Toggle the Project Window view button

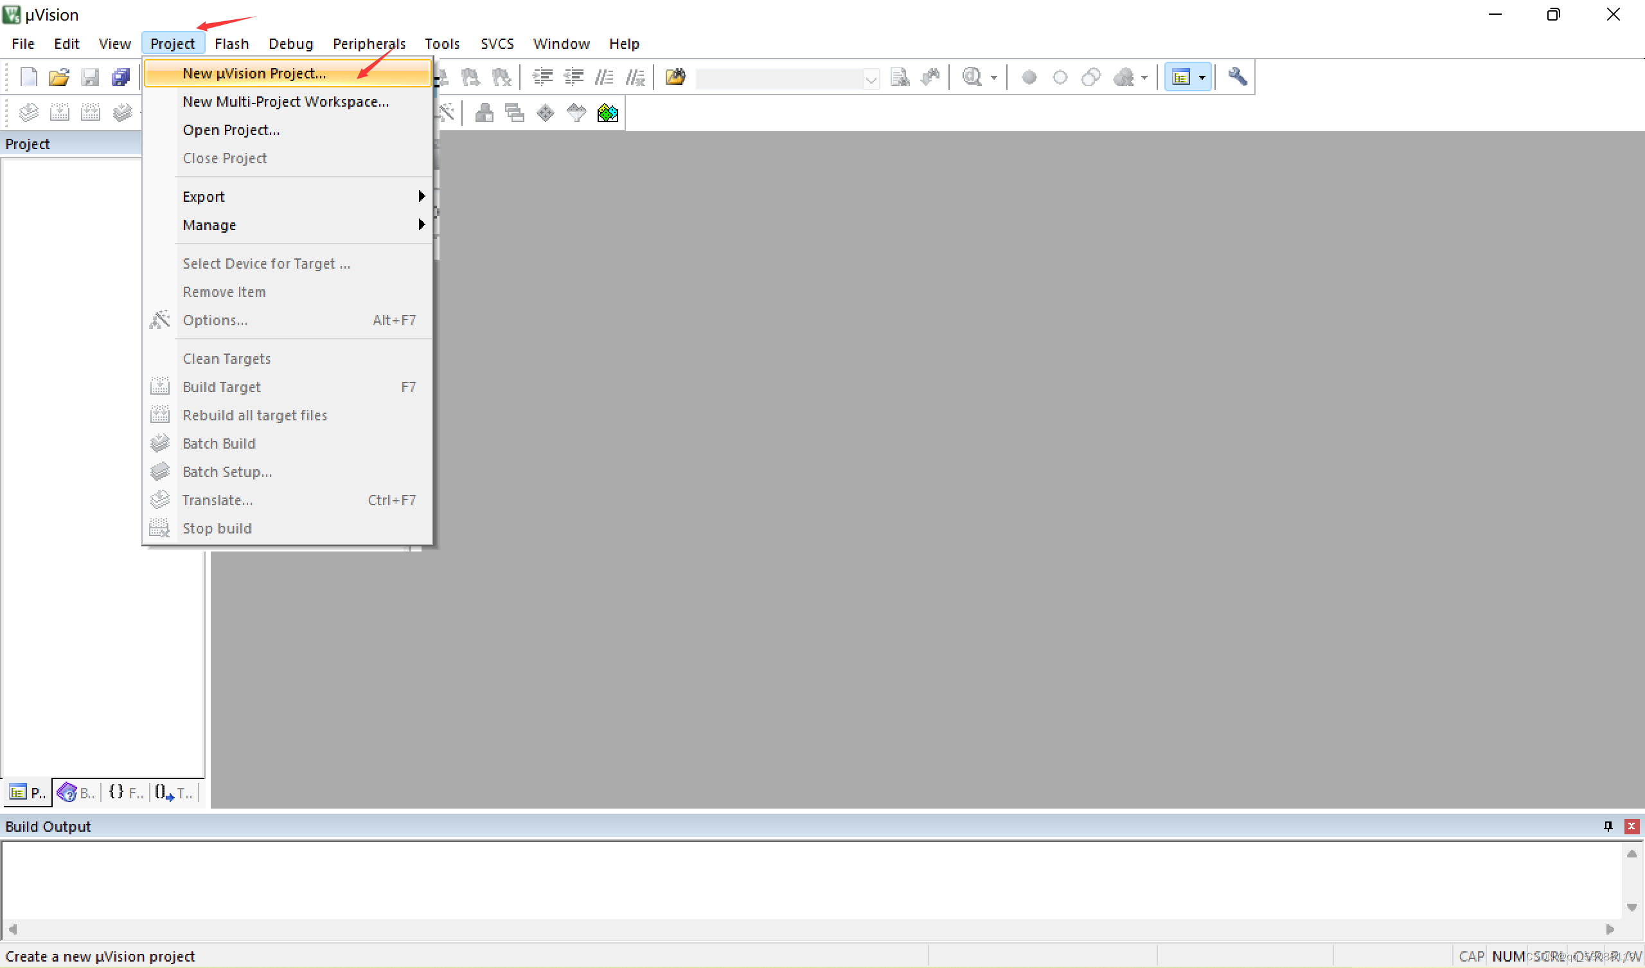[1181, 77]
